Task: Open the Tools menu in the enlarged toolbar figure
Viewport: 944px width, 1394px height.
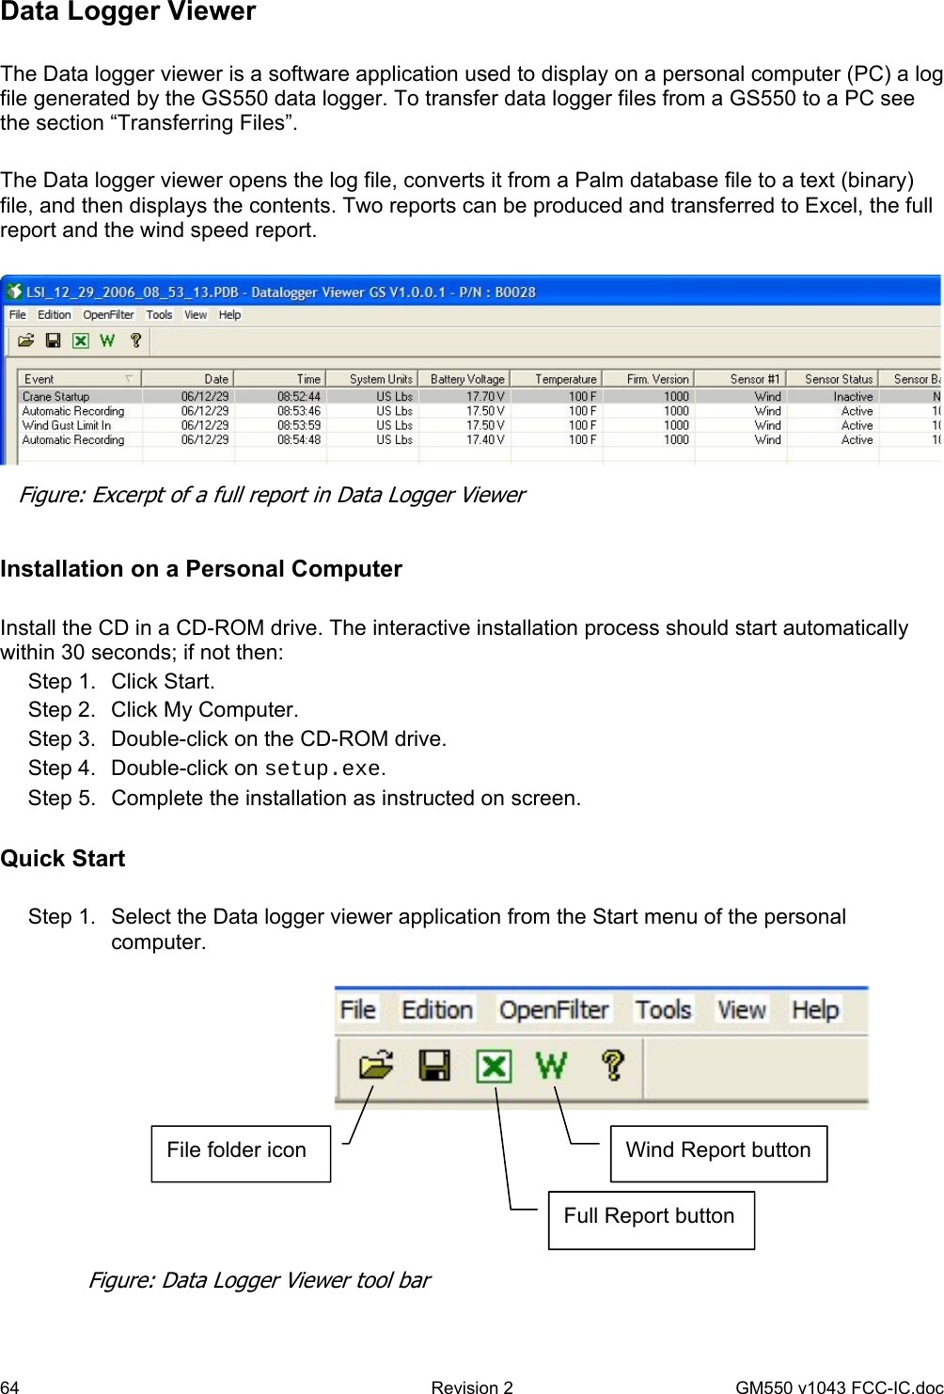Action: (x=664, y=1010)
